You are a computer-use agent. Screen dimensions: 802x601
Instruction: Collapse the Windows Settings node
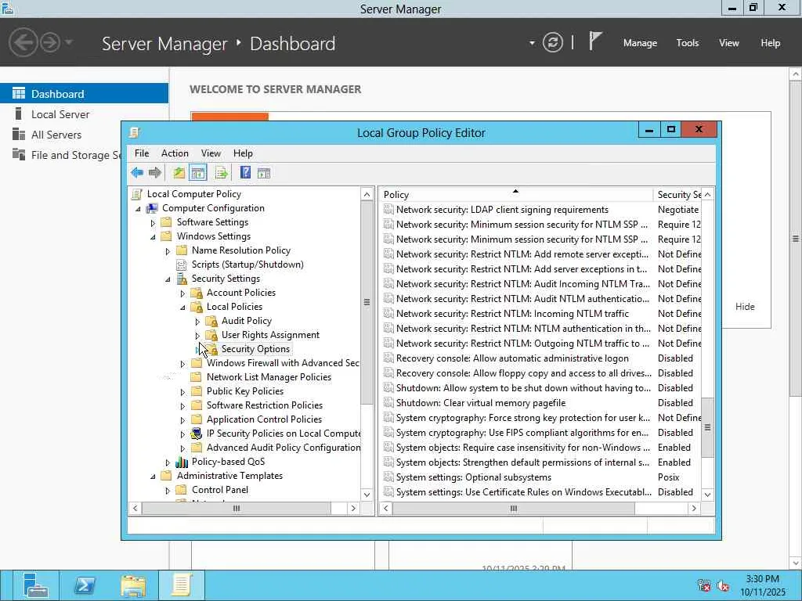point(153,236)
